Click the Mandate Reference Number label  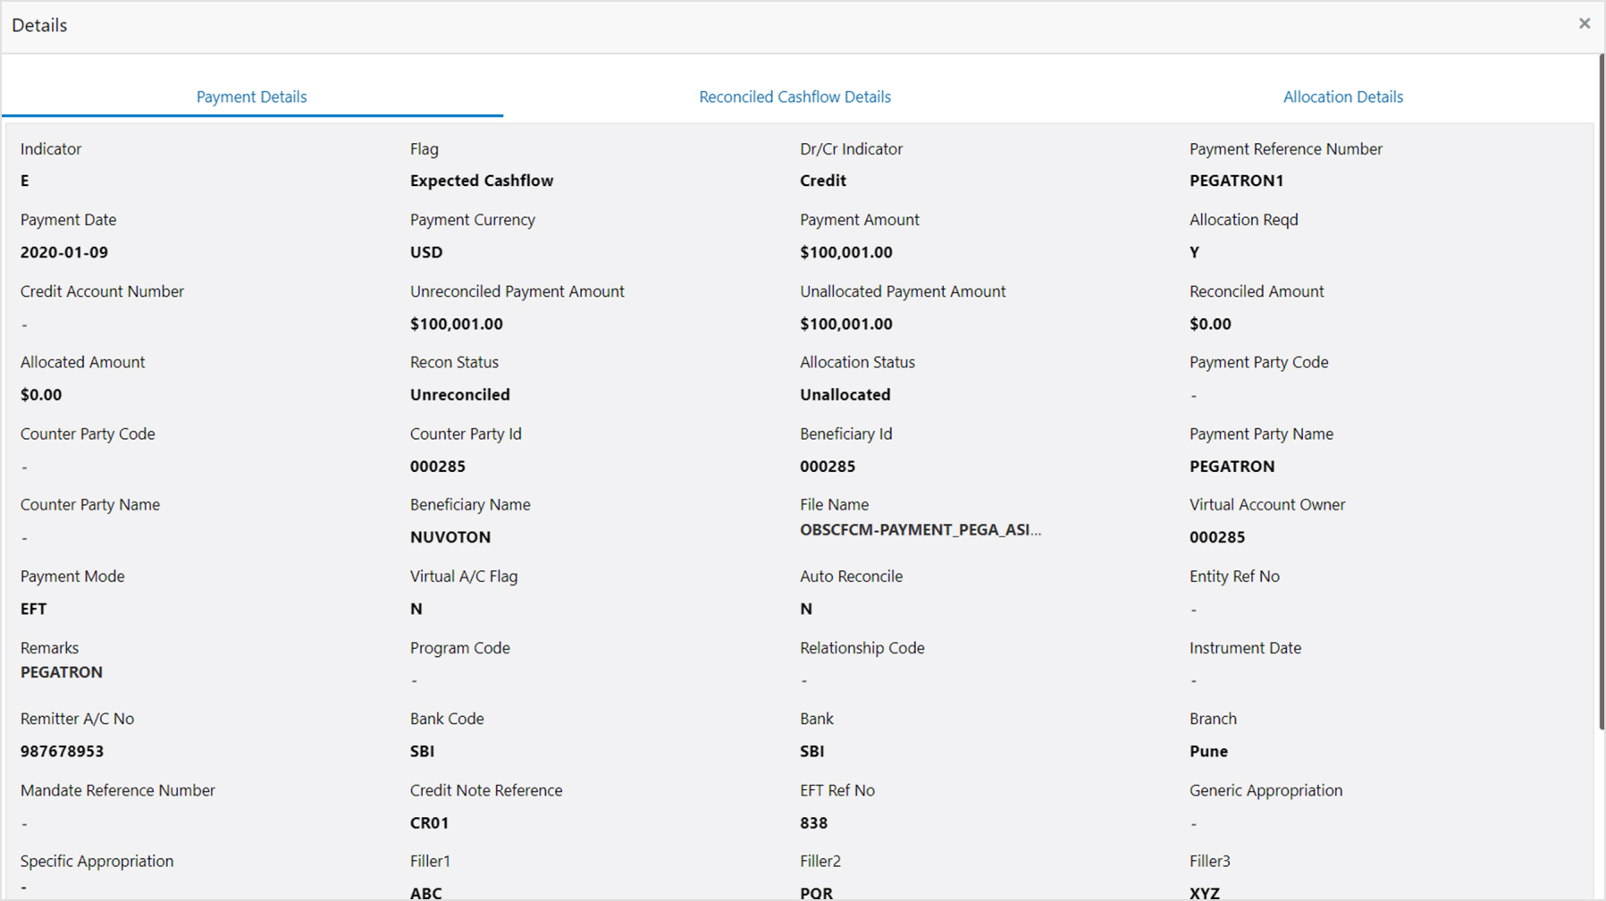(118, 790)
